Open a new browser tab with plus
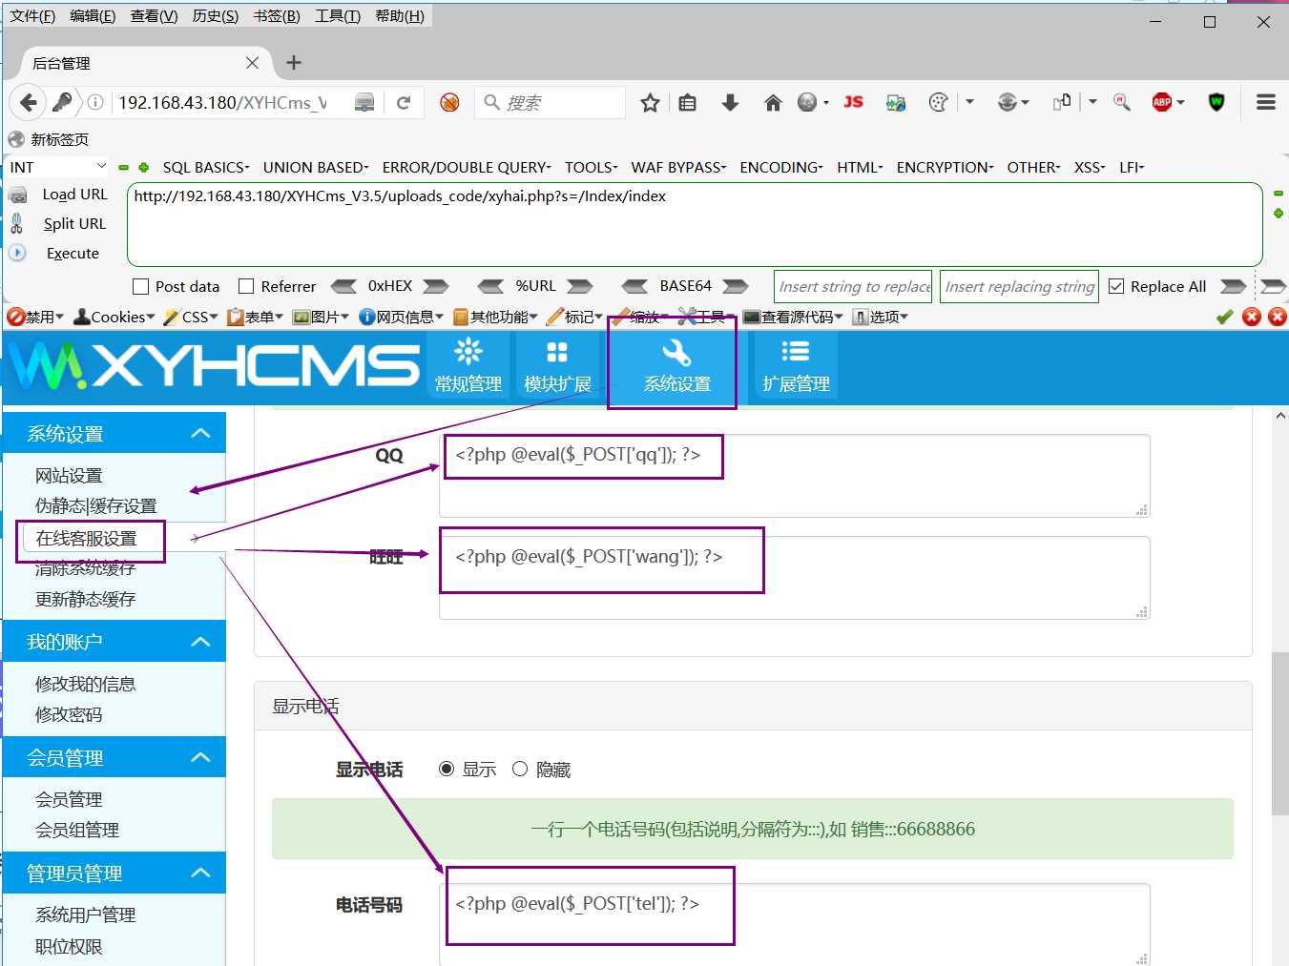The image size is (1289, 966). (x=294, y=63)
